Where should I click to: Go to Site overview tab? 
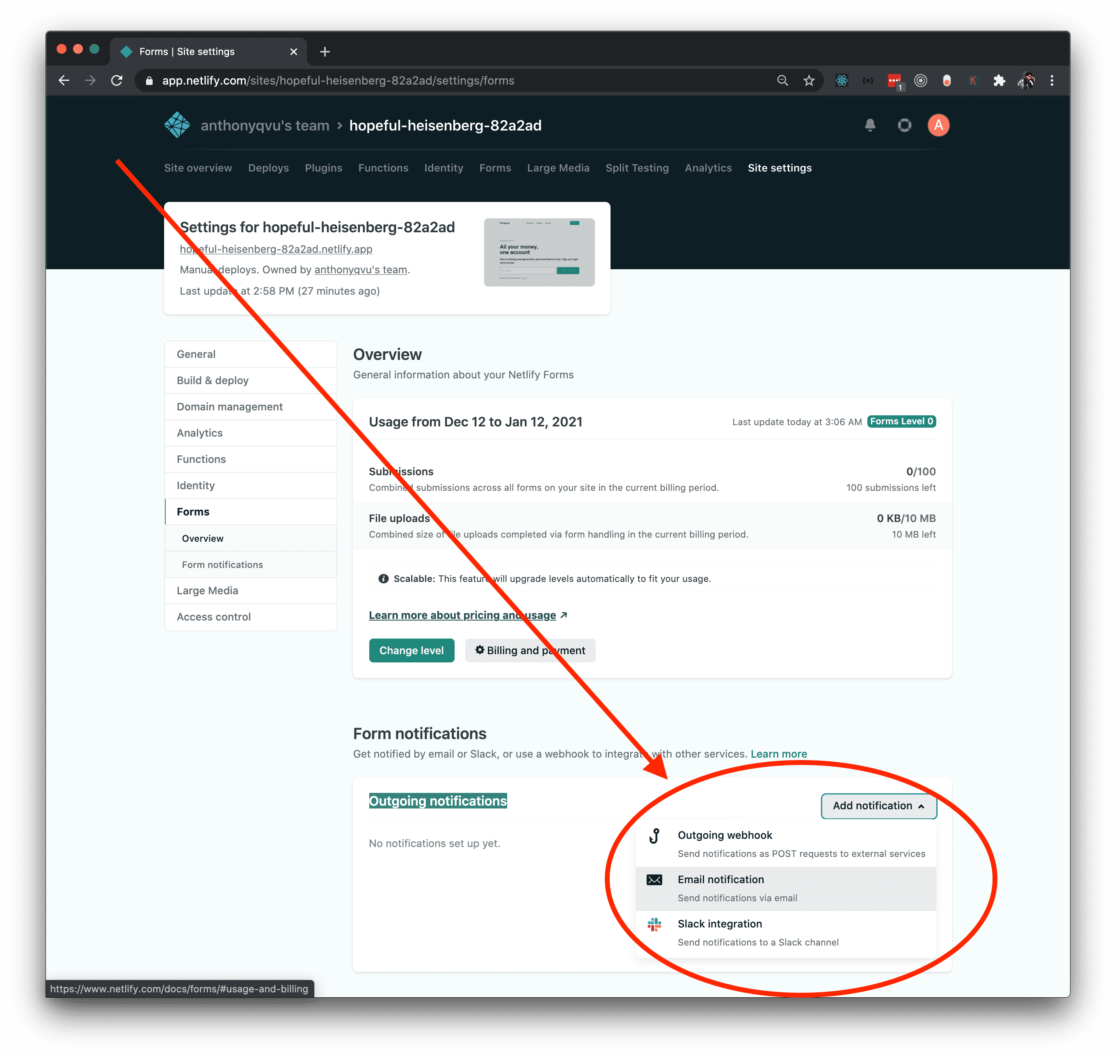[x=198, y=168]
